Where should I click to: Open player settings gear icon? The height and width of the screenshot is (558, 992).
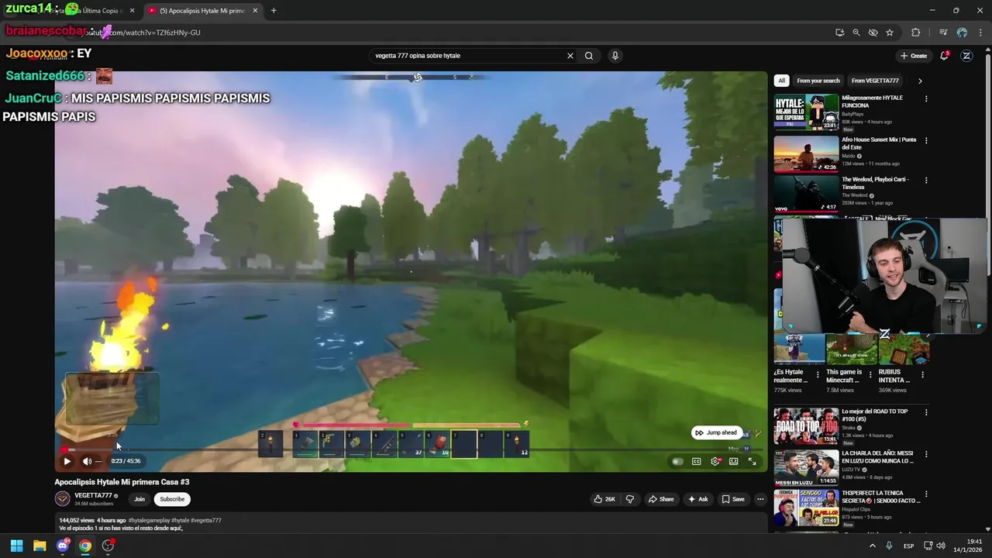(715, 461)
